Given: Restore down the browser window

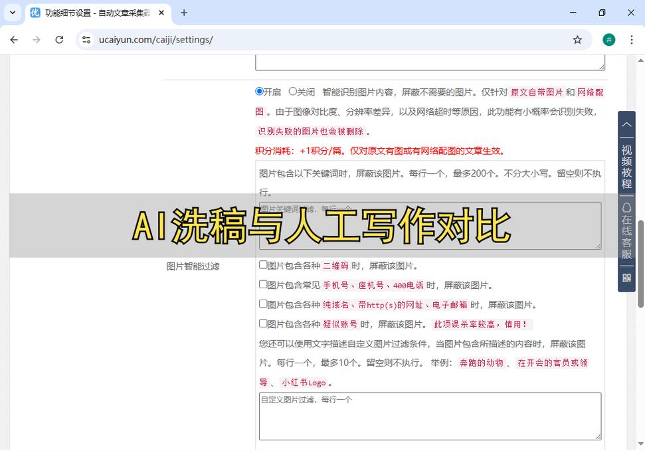Looking at the screenshot, I should 602,13.
